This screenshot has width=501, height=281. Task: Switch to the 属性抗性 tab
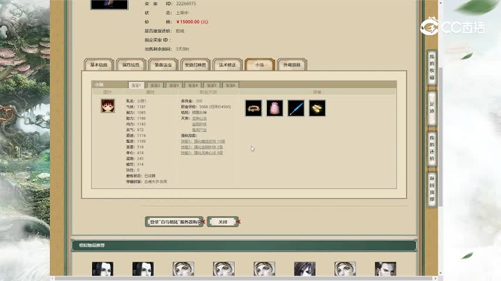coord(131,65)
